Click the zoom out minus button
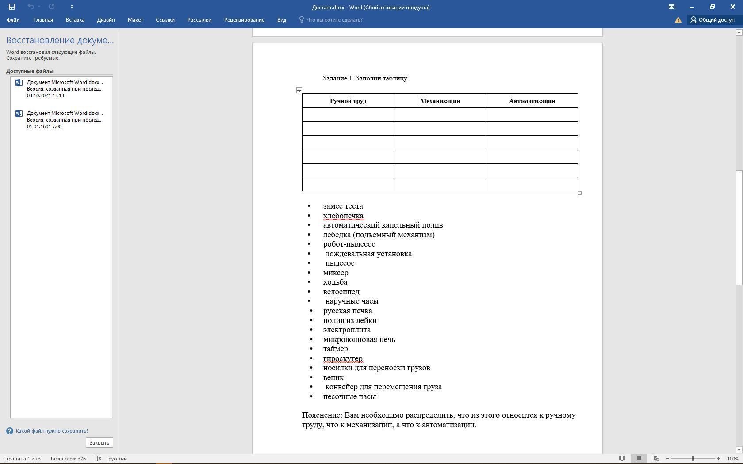Image resolution: width=743 pixels, height=464 pixels. pyautogui.click(x=668, y=459)
